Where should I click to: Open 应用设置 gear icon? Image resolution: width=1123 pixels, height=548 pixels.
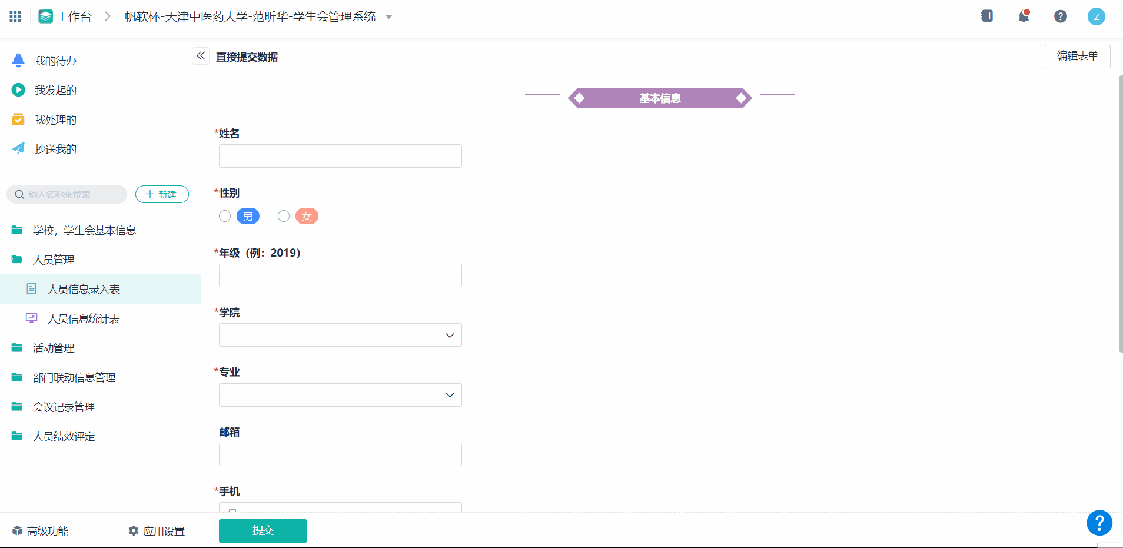click(x=134, y=531)
